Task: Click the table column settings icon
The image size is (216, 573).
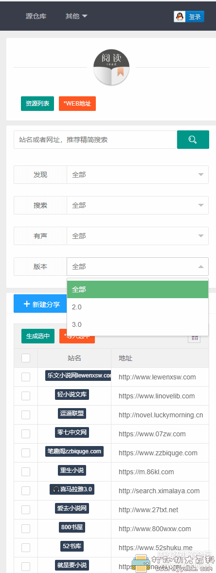Action: (x=195, y=338)
